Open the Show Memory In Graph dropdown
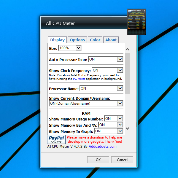Viewport: 178px width, 178px height. [x=109, y=131]
